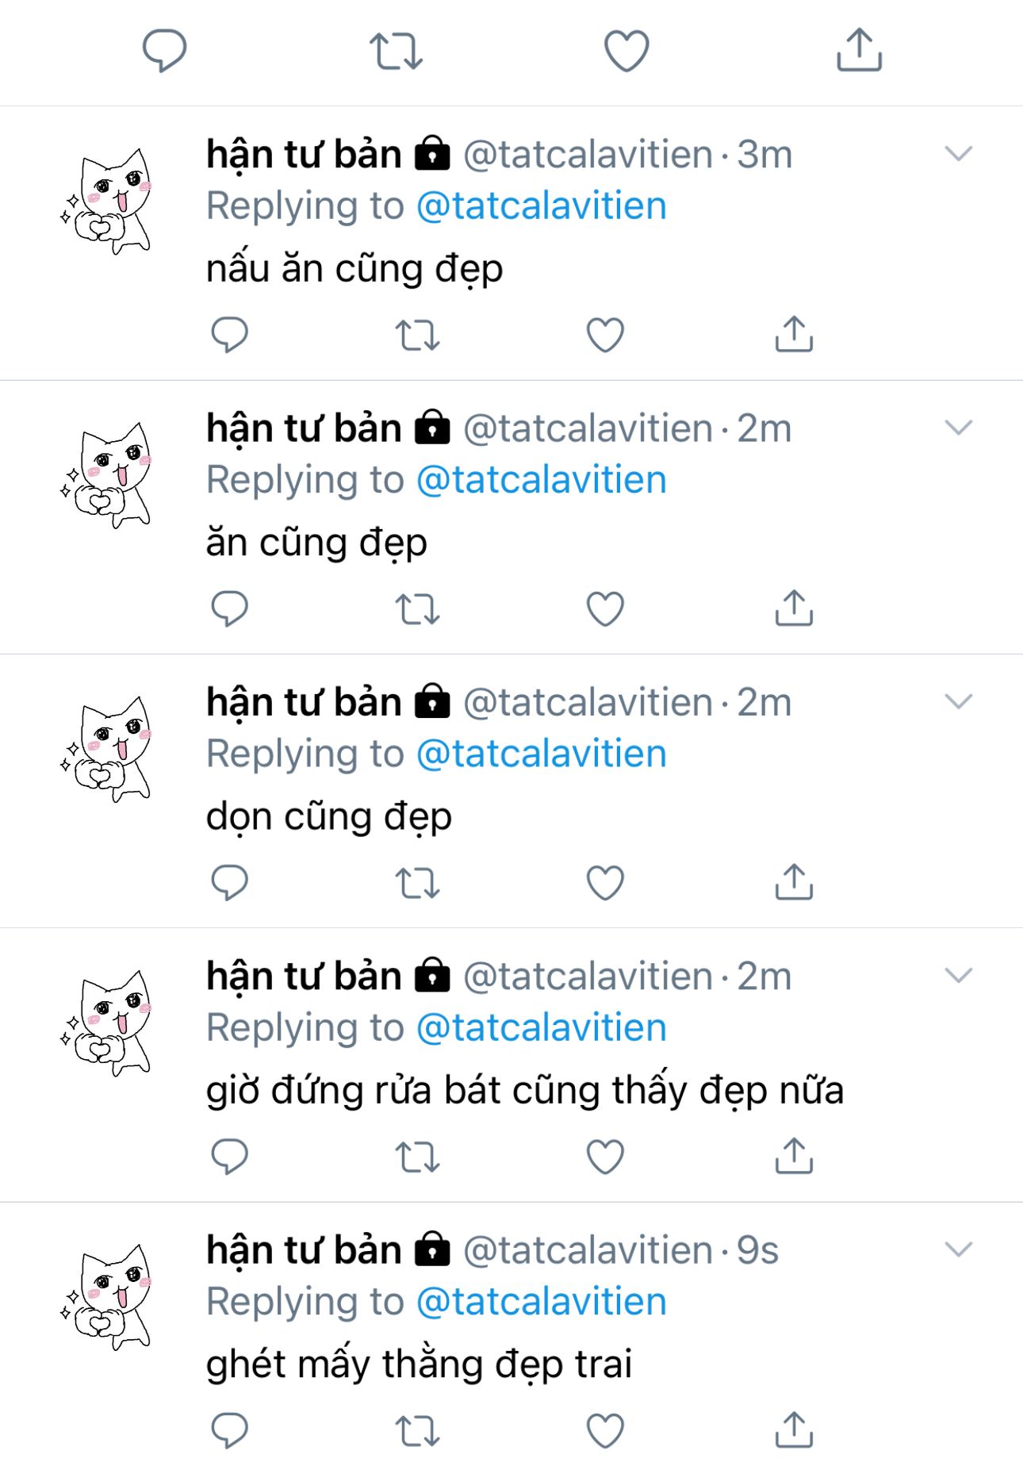This screenshot has height=1470, width=1023.
Task: Tap the reply bubble in the top action row
Action: 164,50
